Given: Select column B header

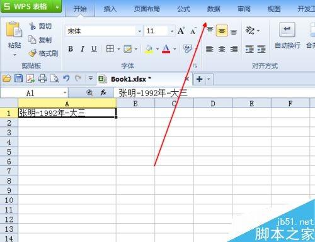Looking at the screenshot, I should [135, 104].
